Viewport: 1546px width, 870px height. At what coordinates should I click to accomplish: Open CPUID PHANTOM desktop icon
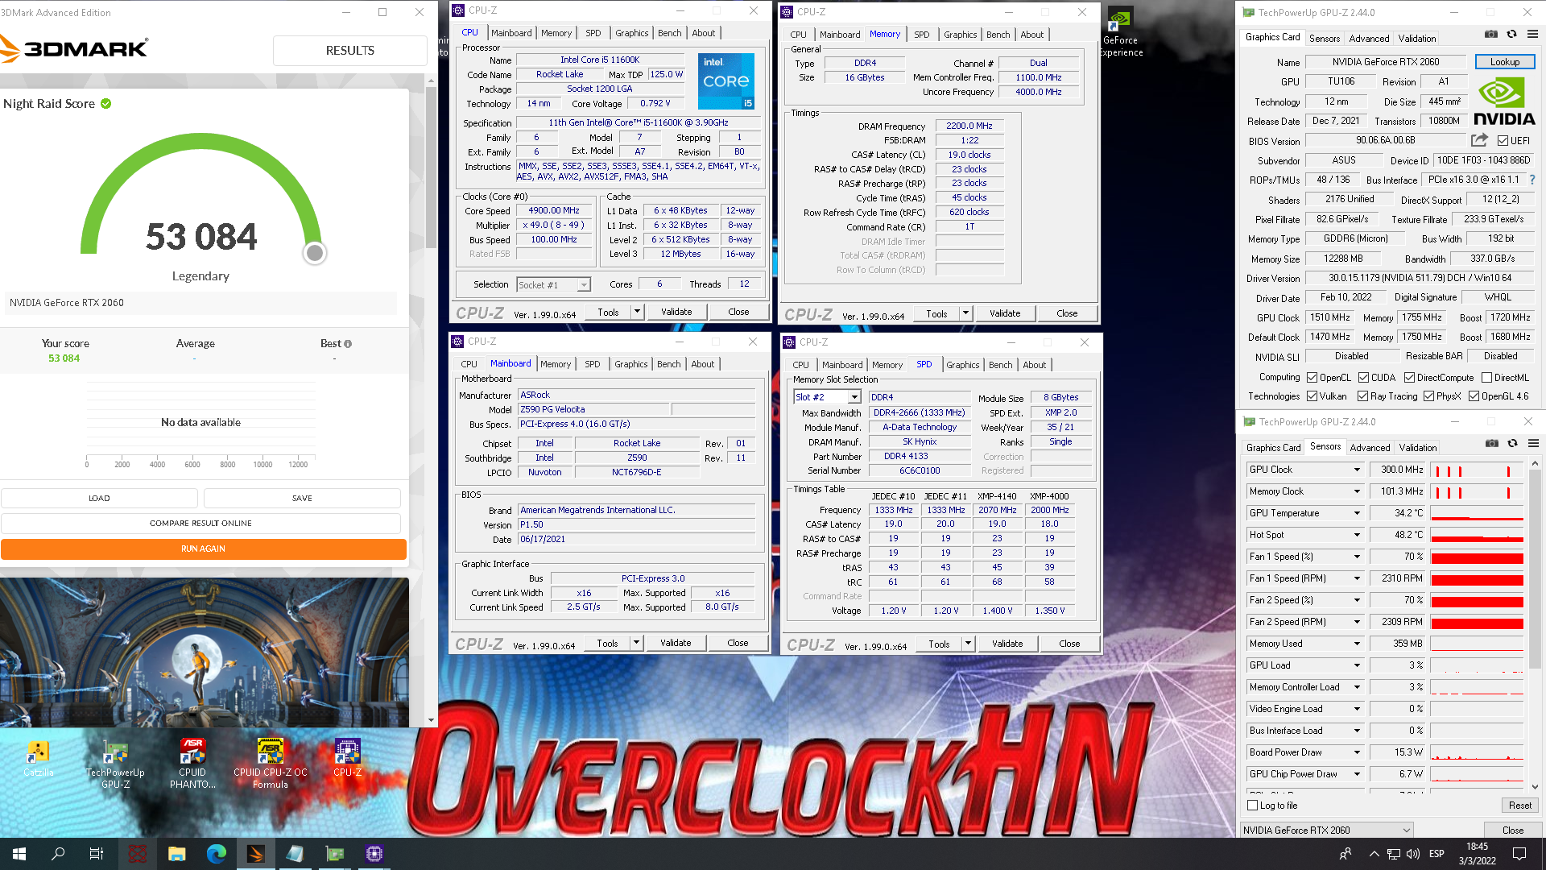[x=192, y=764]
